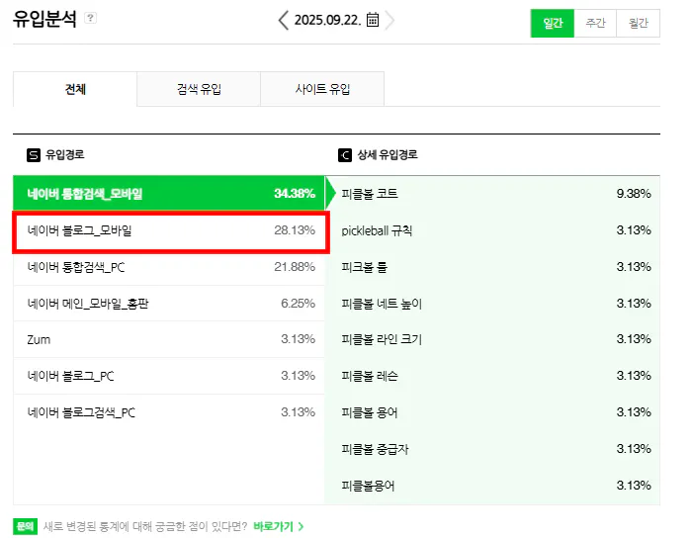Click the 유입경로 column header
The height and width of the screenshot is (538, 692).
[65, 155]
